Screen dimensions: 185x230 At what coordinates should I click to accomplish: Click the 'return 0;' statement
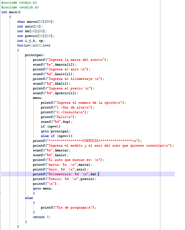tap(42, 217)
